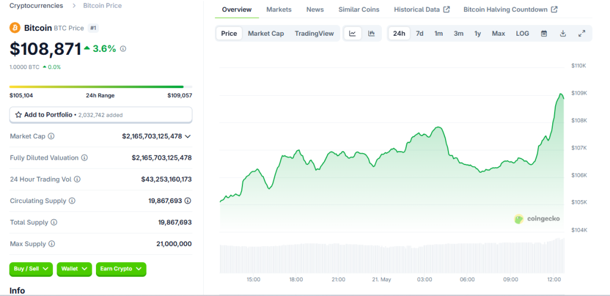Click info icon next to Market Cap

pos(51,136)
